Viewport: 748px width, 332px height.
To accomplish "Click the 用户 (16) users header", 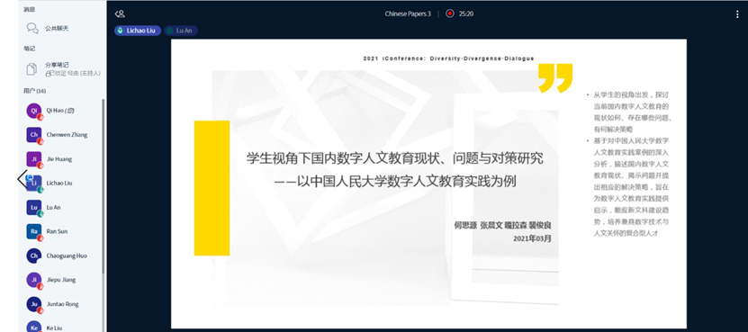I will pyautogui.click(x=35, y=91).
